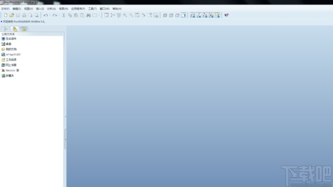Click the Undo arrow icon
The width and height of the screenshot is (333, 187).
coord(46,15)
